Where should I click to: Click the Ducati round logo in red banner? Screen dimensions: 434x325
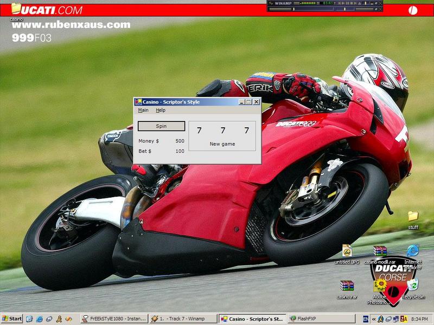[x=413, y=10]
